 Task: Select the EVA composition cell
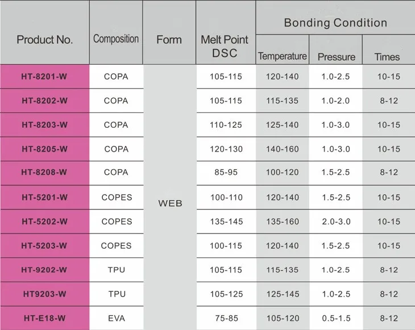116,318
